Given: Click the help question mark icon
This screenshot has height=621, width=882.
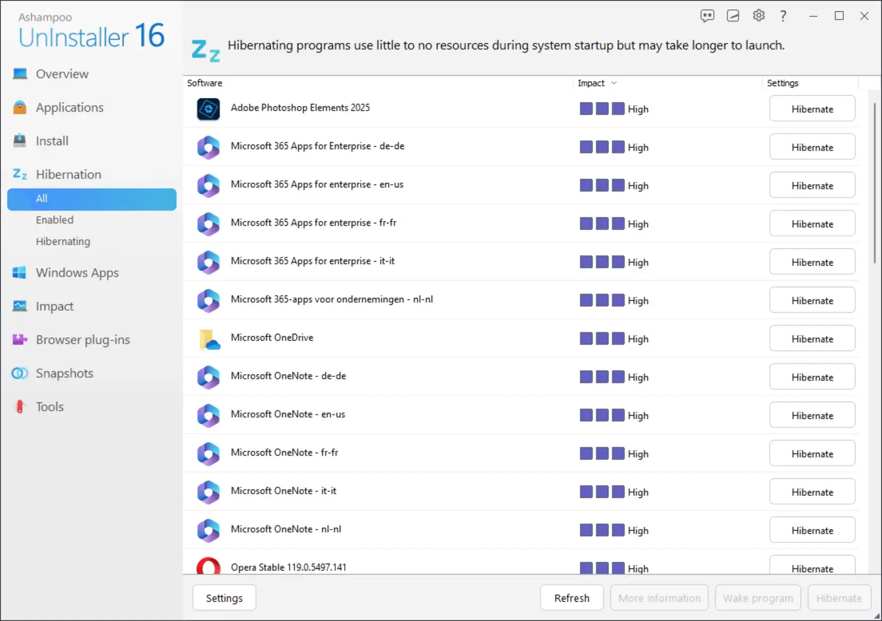Looking at the screenshot, I should coord(783,16).
